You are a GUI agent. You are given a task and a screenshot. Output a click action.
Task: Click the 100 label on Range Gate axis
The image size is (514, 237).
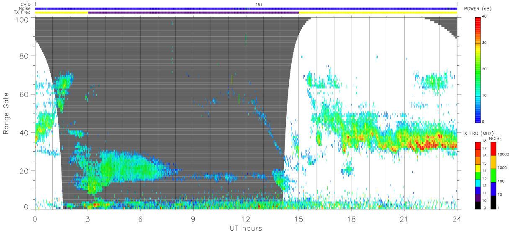(22, 19)
